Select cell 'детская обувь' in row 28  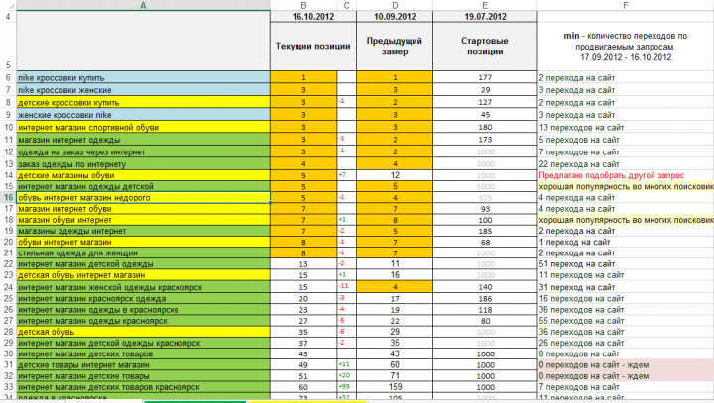pyautogui.click(x=143, y=332)
